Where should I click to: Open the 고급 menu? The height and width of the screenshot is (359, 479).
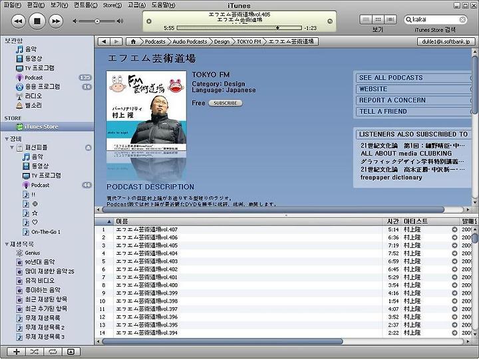[136, 5]
